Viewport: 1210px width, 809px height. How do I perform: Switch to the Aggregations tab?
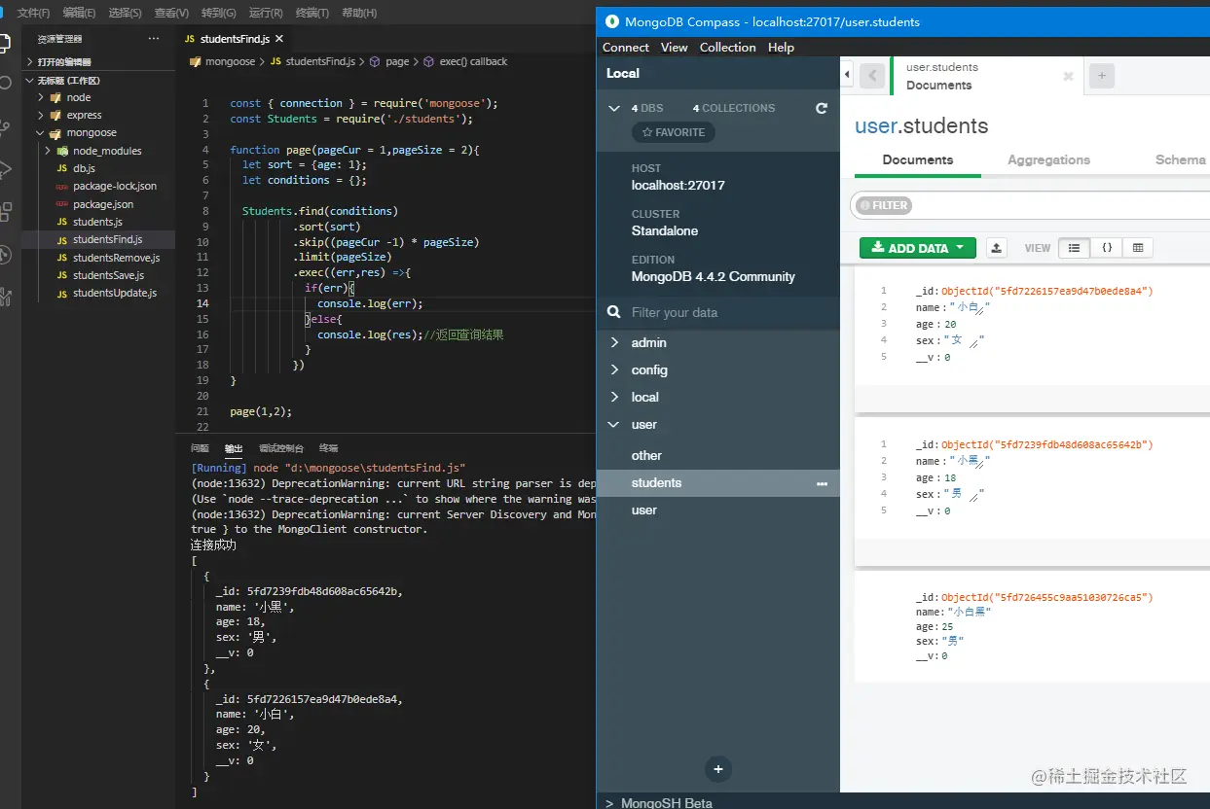[1048, 159]
